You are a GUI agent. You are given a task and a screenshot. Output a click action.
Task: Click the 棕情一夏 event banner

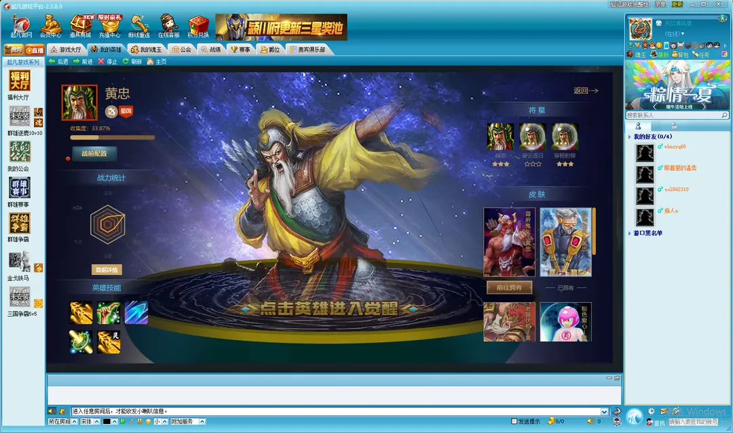(x=677, y=85)
